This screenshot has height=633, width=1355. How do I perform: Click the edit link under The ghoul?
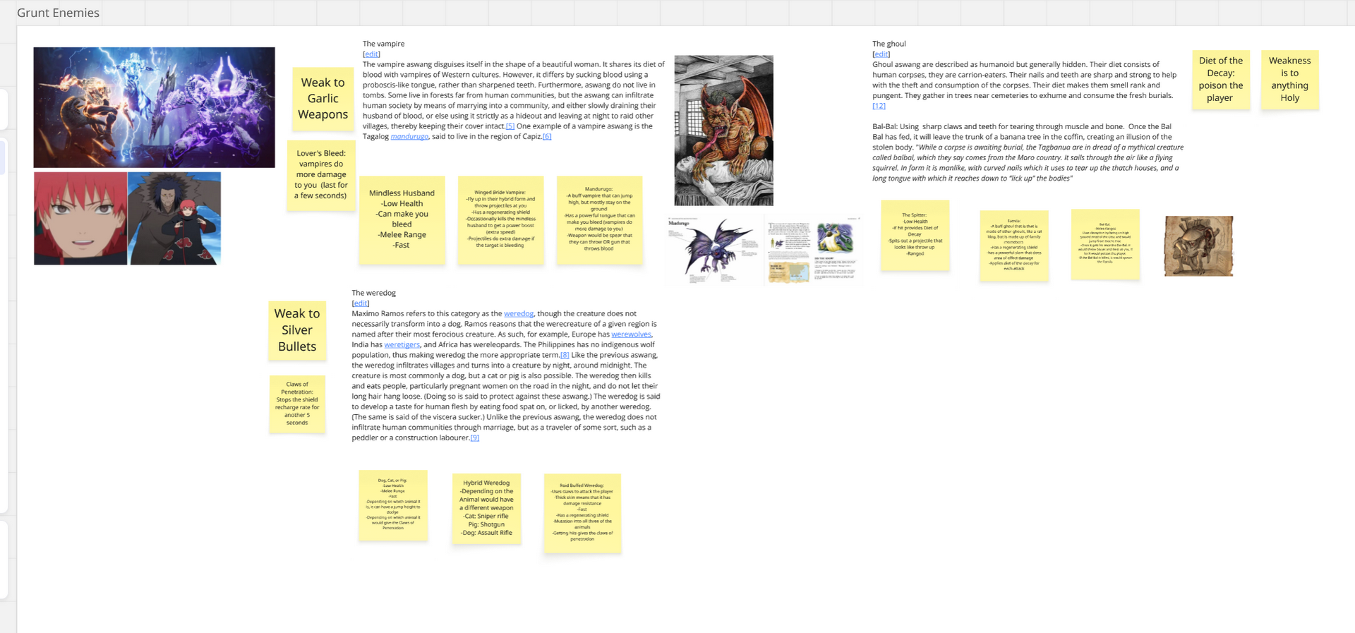(881, 54)
